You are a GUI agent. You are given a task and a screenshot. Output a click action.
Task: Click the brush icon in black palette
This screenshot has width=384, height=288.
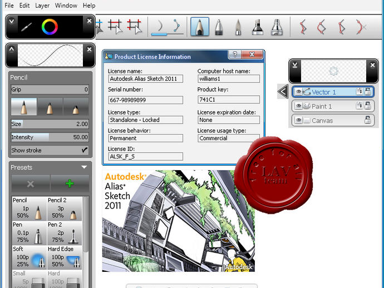pyautogui.click(x=27, y=27)
